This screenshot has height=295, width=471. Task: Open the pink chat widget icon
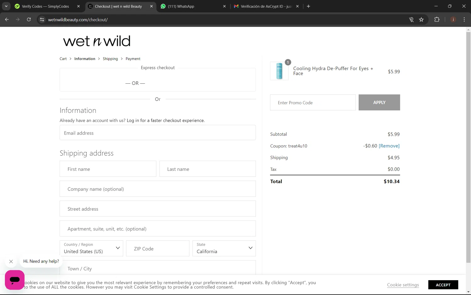(14, 280)
